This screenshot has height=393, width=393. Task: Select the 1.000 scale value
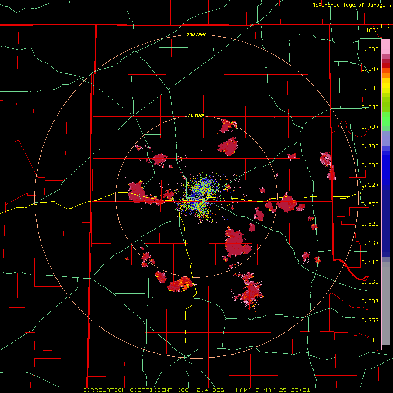(370, 49)
